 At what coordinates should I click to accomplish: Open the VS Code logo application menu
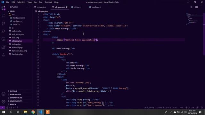[x=3, y=2]
